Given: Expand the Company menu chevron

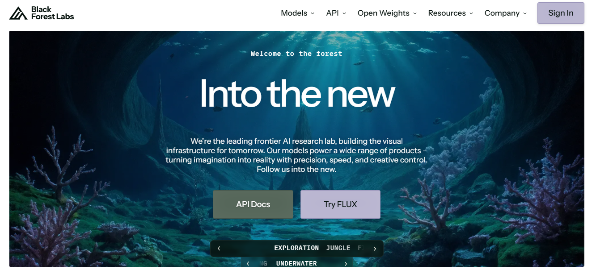Looking at the screenshot, I should click(525, 13).
